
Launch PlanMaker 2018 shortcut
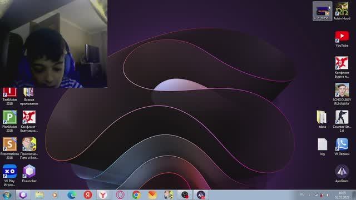[9, 121]
